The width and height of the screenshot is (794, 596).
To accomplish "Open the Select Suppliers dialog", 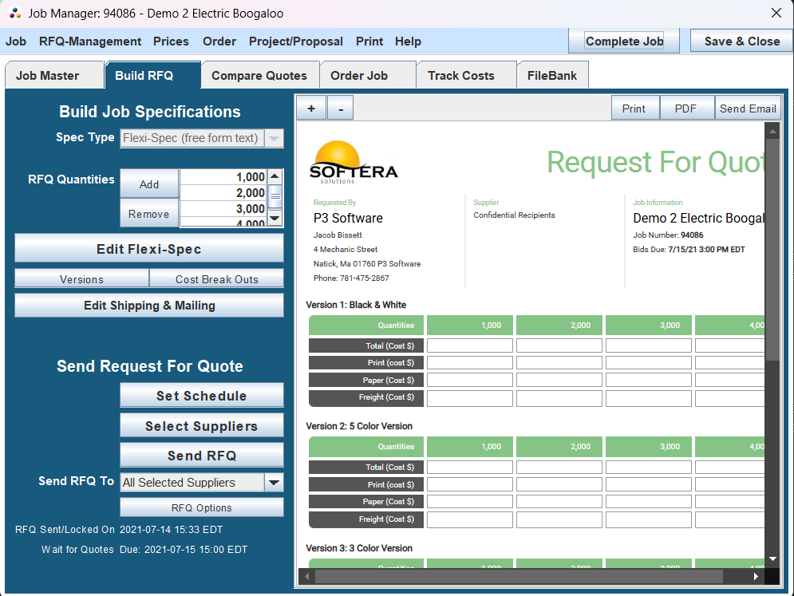I will click(x=201, y=425).
